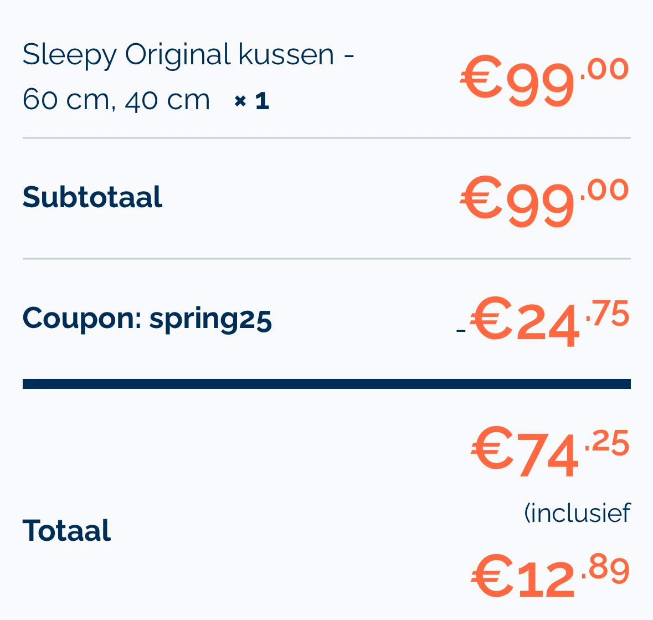Screen dimensions: 653x620
Task: Click the 60 cm, 40 cm size text
Action: pos(116,100)
